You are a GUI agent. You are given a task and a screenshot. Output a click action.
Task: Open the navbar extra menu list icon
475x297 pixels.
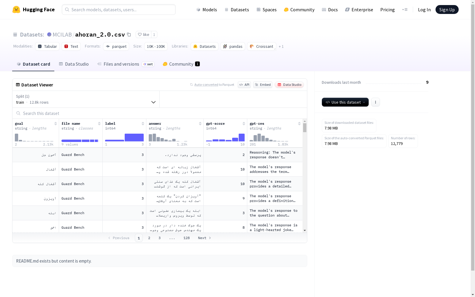pyautogui.click(x=405, y=10)
